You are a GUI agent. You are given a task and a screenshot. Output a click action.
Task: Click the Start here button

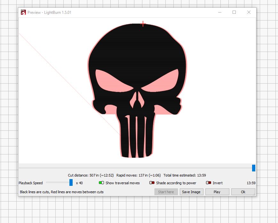(166, 192)
